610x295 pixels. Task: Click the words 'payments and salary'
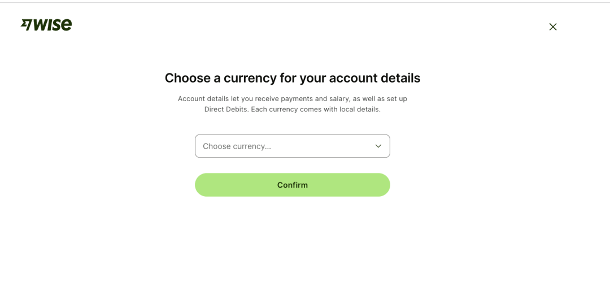[315, 98]
